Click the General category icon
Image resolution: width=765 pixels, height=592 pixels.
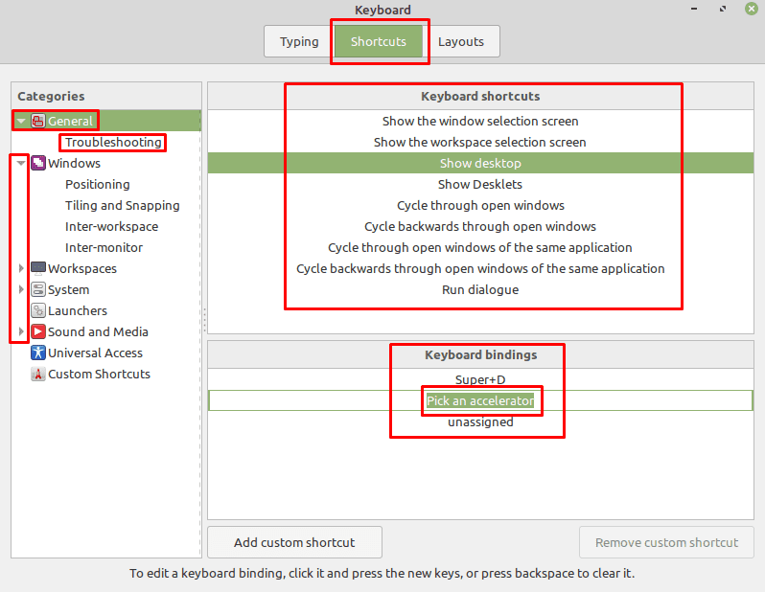pos(38,121)
